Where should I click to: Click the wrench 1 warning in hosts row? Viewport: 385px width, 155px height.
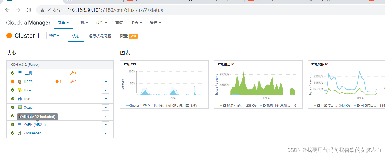click(73, 73)
